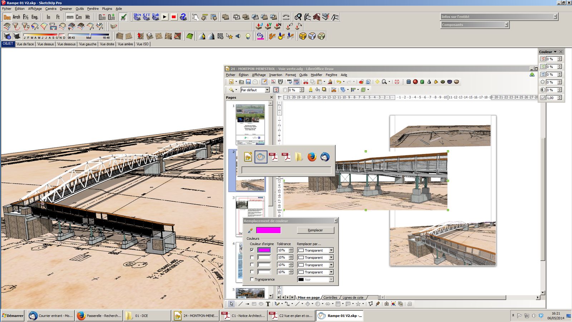Click the checkered flag icon in SketchUp toolbar
Image resolution: width=572 pixels, height=322 pixels.
220,36
